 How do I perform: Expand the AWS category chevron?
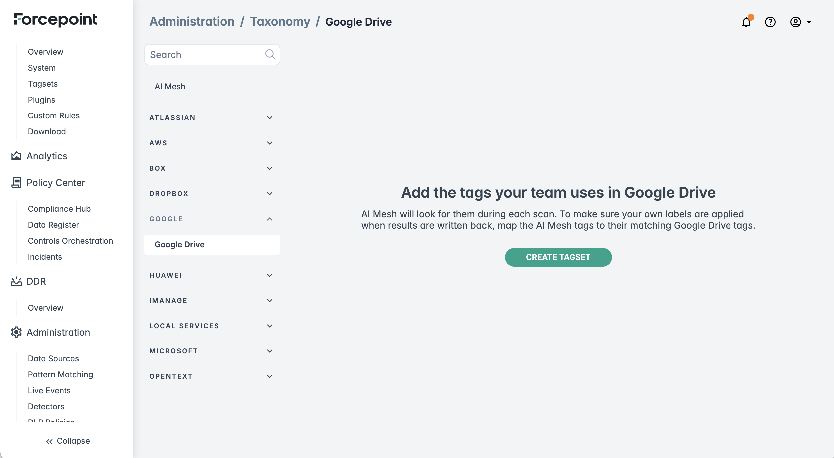pyautogui.click(x=269, y=143)
